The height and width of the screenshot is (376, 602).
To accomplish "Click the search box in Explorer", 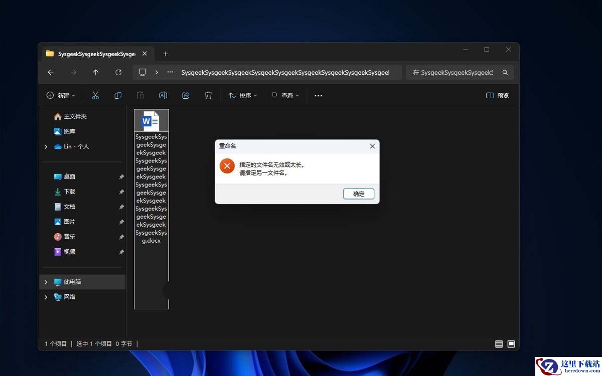I will 460,72.
